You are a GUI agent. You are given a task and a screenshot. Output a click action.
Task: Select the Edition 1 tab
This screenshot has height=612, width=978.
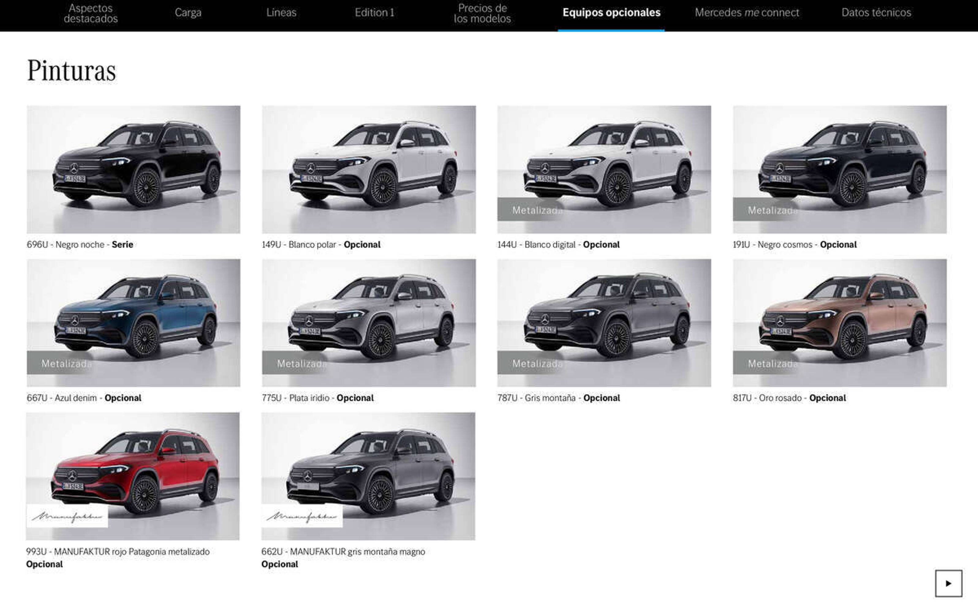point(374,13)
